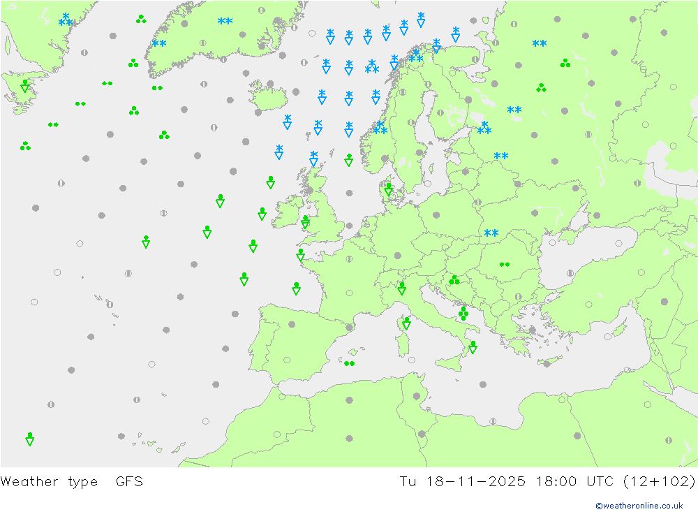The image size is (698, 512).
Task: Click the green shower symbol in the North Sea off Norway
Action: click(349, 160)
